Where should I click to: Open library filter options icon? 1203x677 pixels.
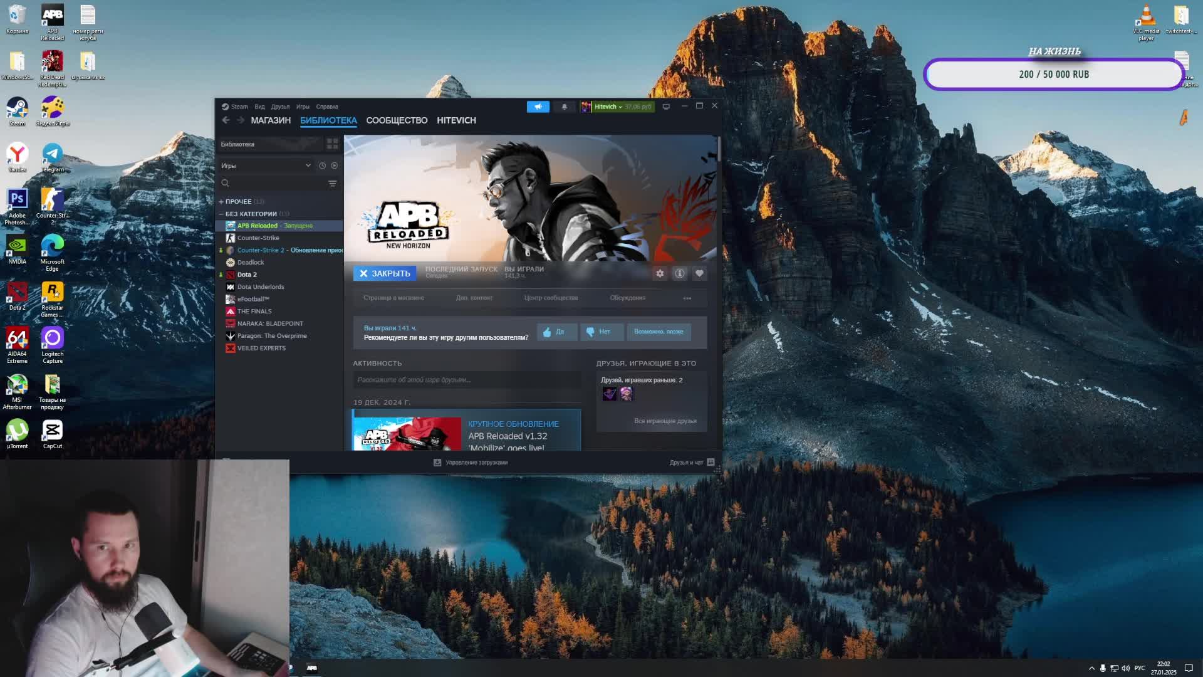coord(332,184)
